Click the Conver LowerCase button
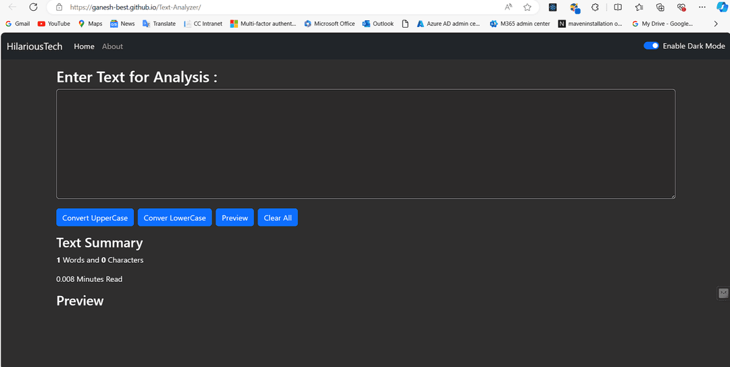 point(174,218)
